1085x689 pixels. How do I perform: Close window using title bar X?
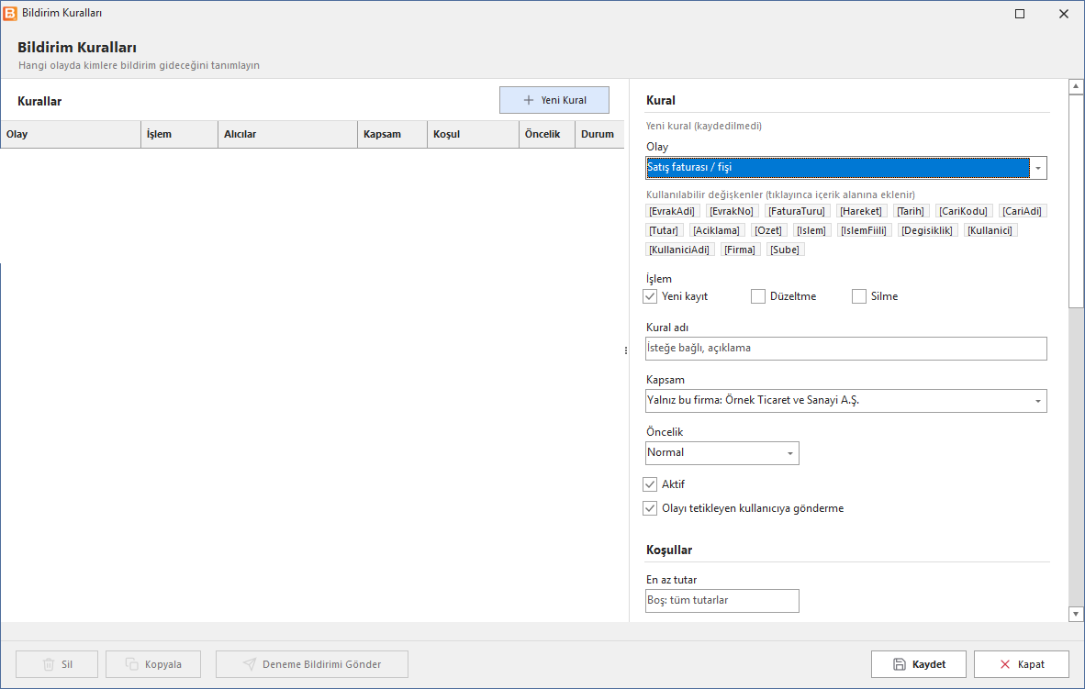pyautogui.click(x=1064, y=14)
